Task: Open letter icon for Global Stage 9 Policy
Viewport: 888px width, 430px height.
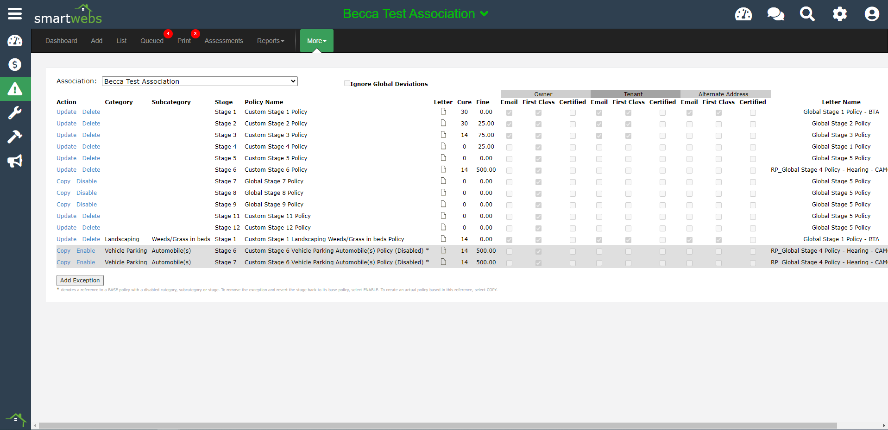Action: click(443, 204)
